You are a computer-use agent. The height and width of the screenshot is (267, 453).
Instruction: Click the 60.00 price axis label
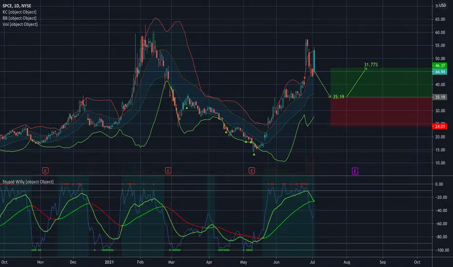pyautogui.click(x=440, y=33)
